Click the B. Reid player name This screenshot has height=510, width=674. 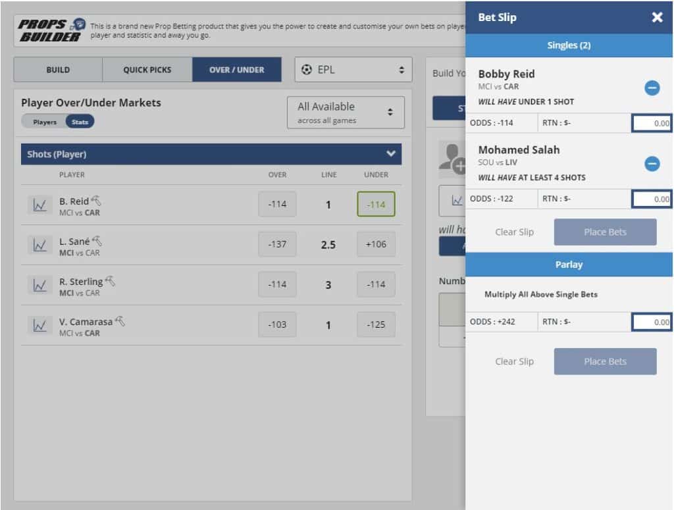pyautogui.click(x=74, y=201)
